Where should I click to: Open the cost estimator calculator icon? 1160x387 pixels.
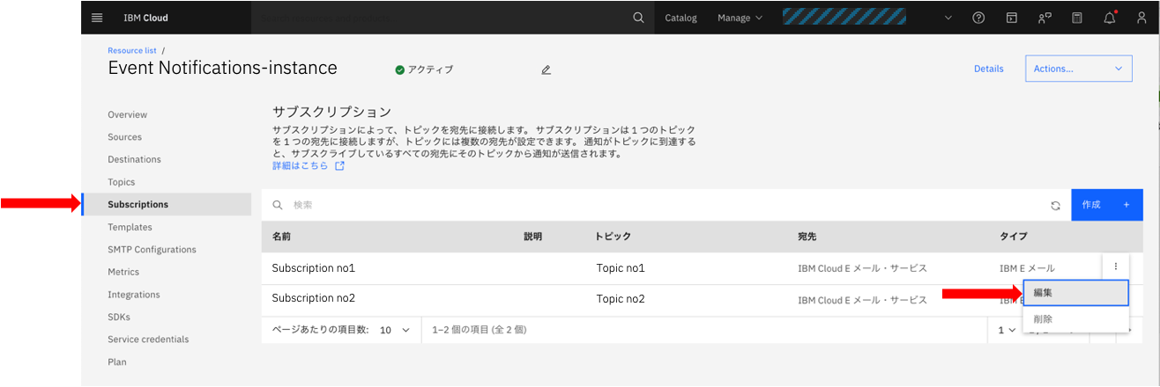pyautogui.click(x=1077, y=18)
